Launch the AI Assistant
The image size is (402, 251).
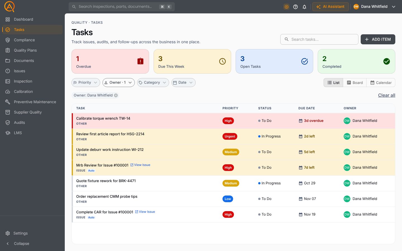[x=331, y=7]
